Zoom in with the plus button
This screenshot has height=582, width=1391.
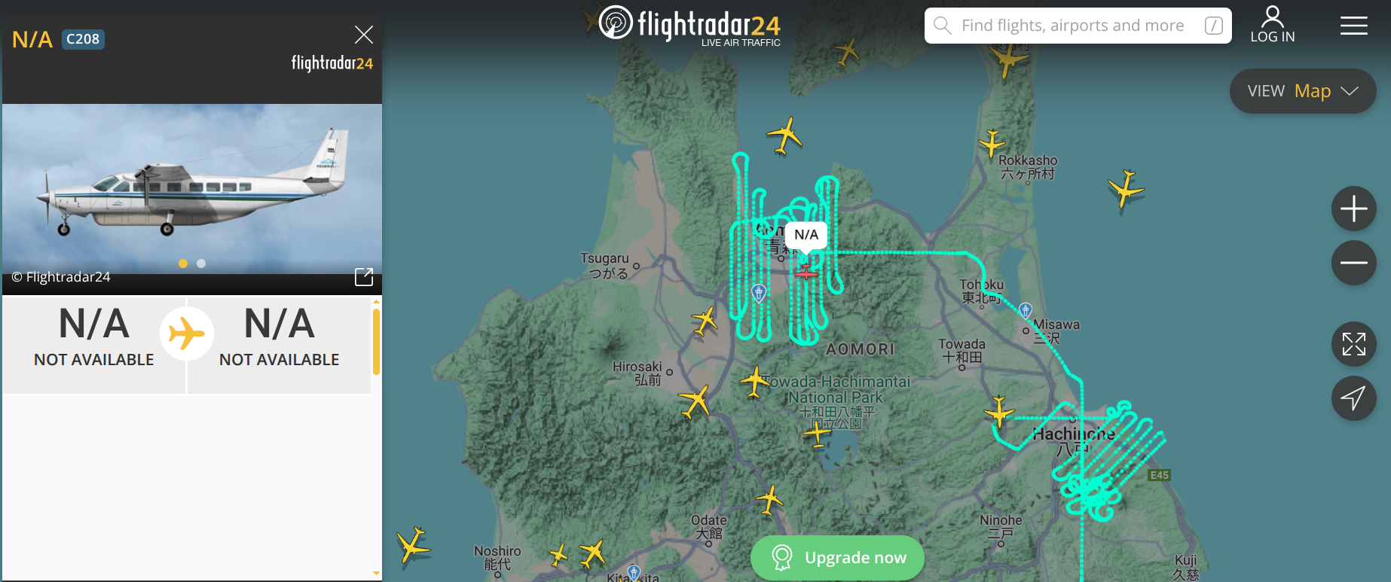[1353, 209]
